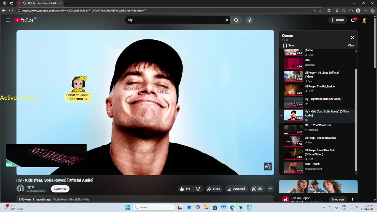This screenshot has width=377, height=212.
Task: Run search with the magnifier button
Action: [236, 20]
